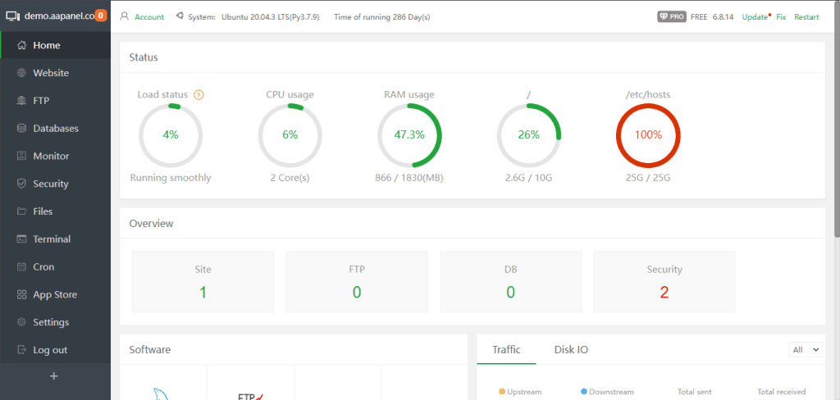Screen dimensions: 840x400
Task: Click the version number 6.8.14
Action: pyautogui.click(x=724, y=16)
